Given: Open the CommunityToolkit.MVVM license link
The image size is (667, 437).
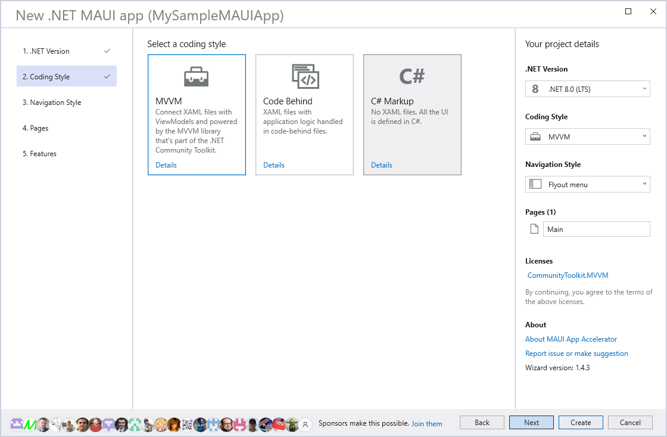Looking at the screenshot, I should [568, 275].
